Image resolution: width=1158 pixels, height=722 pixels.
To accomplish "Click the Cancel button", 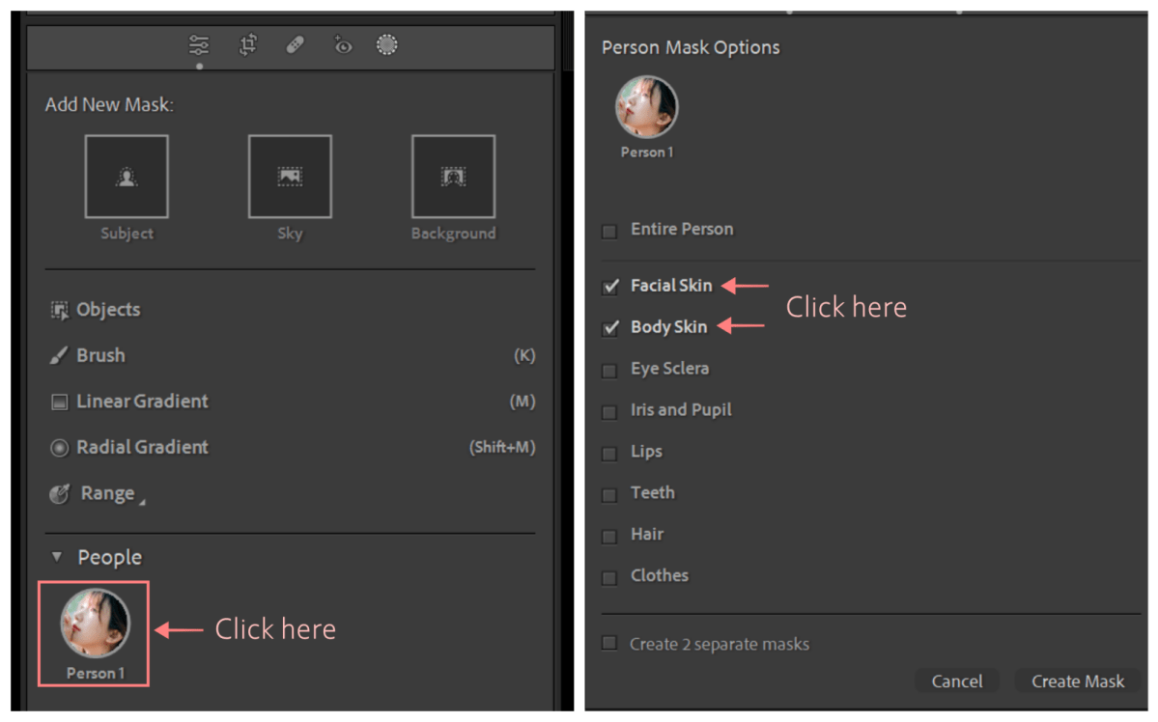I will coord(956,681).
